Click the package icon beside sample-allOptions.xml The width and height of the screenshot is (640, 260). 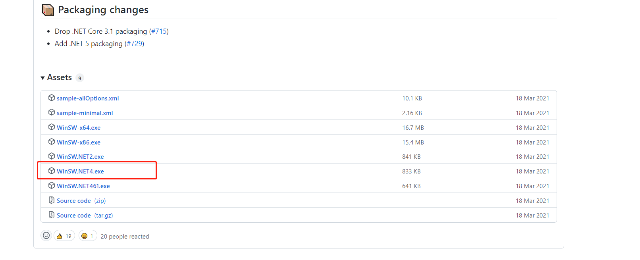52,98
